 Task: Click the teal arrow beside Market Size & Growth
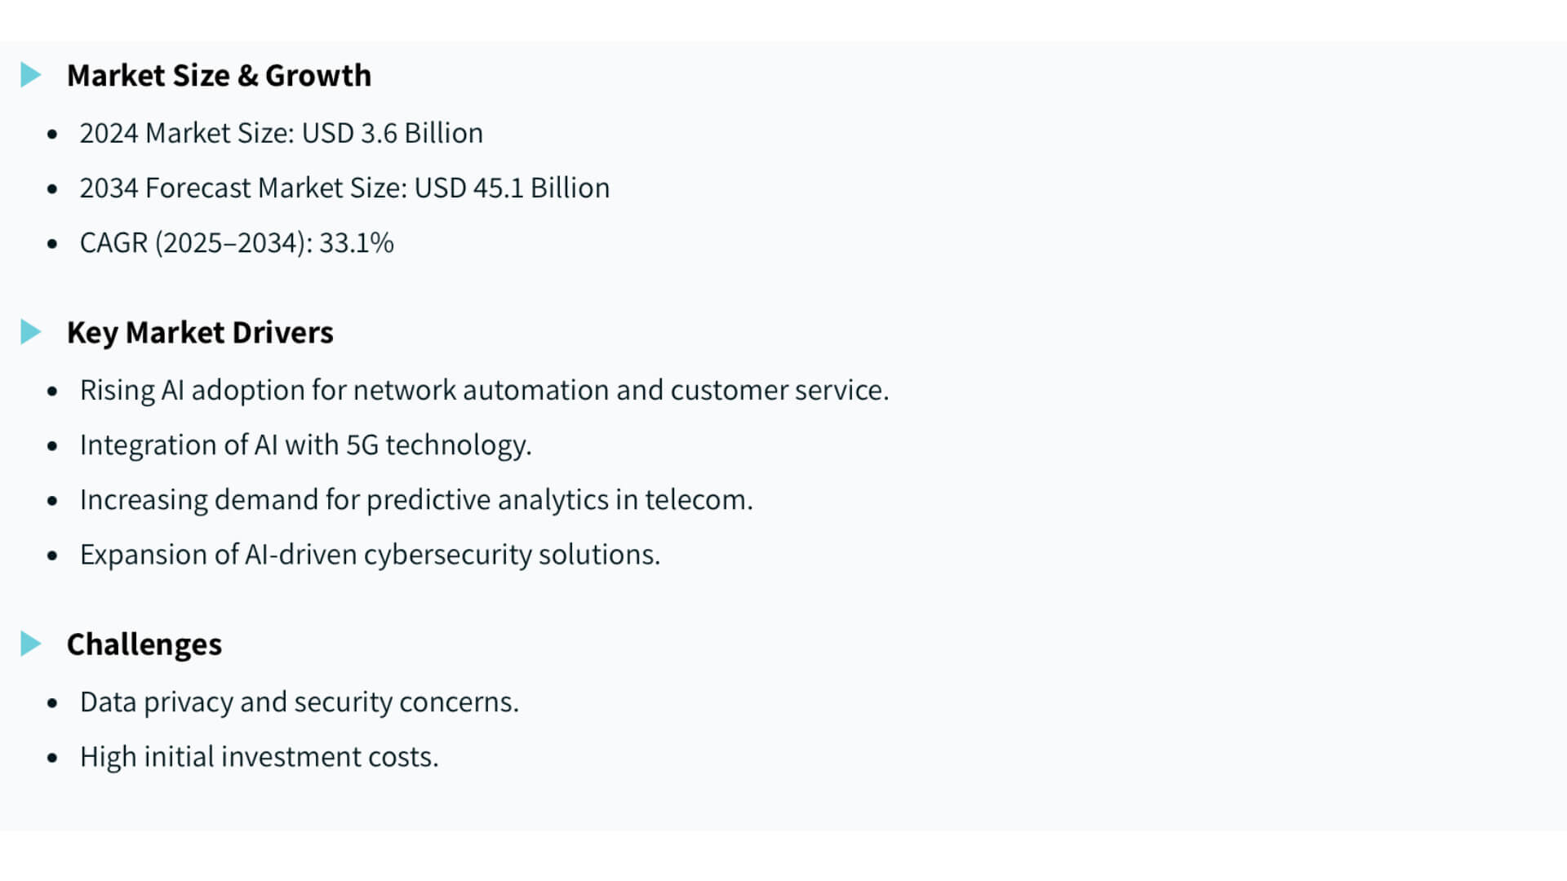[30, 75]
